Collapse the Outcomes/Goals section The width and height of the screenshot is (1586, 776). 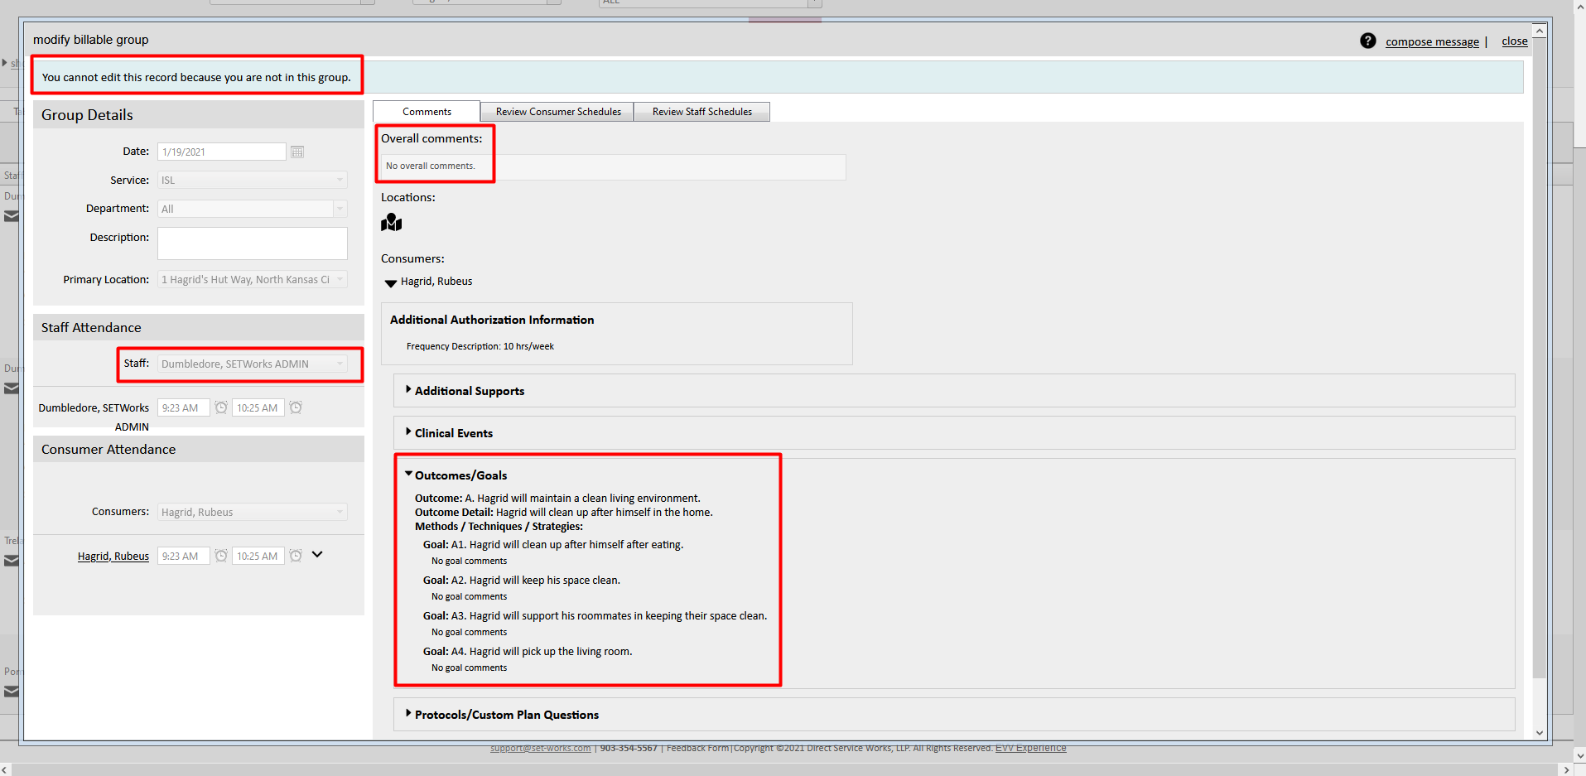tap(408, 475)
